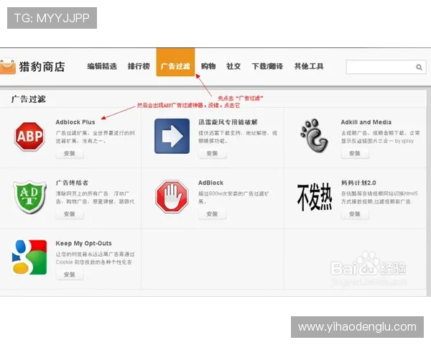Viewport: 431px width, 345px height.
Task: Click the Adblock Plus description text
Action: 95,137
